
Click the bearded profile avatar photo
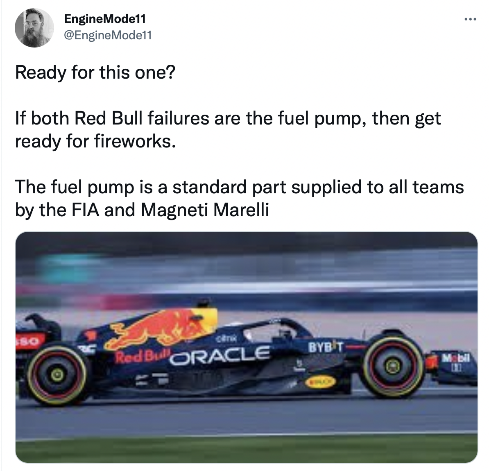coord(34,27)
